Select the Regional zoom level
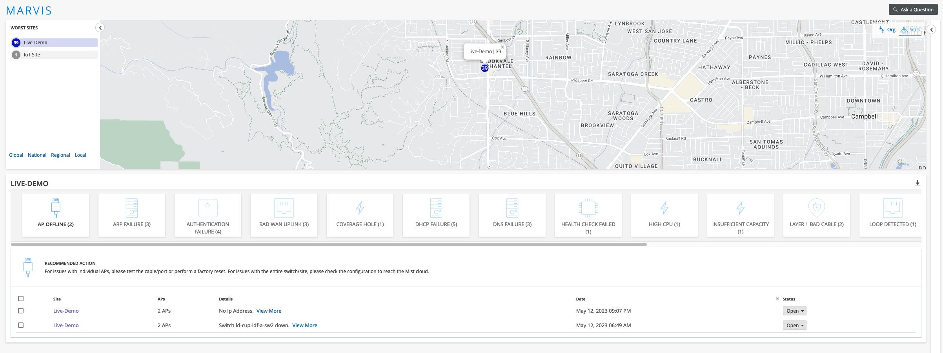Screen dimensions: 943x353 pyautogui.click(x=60, y=155)
